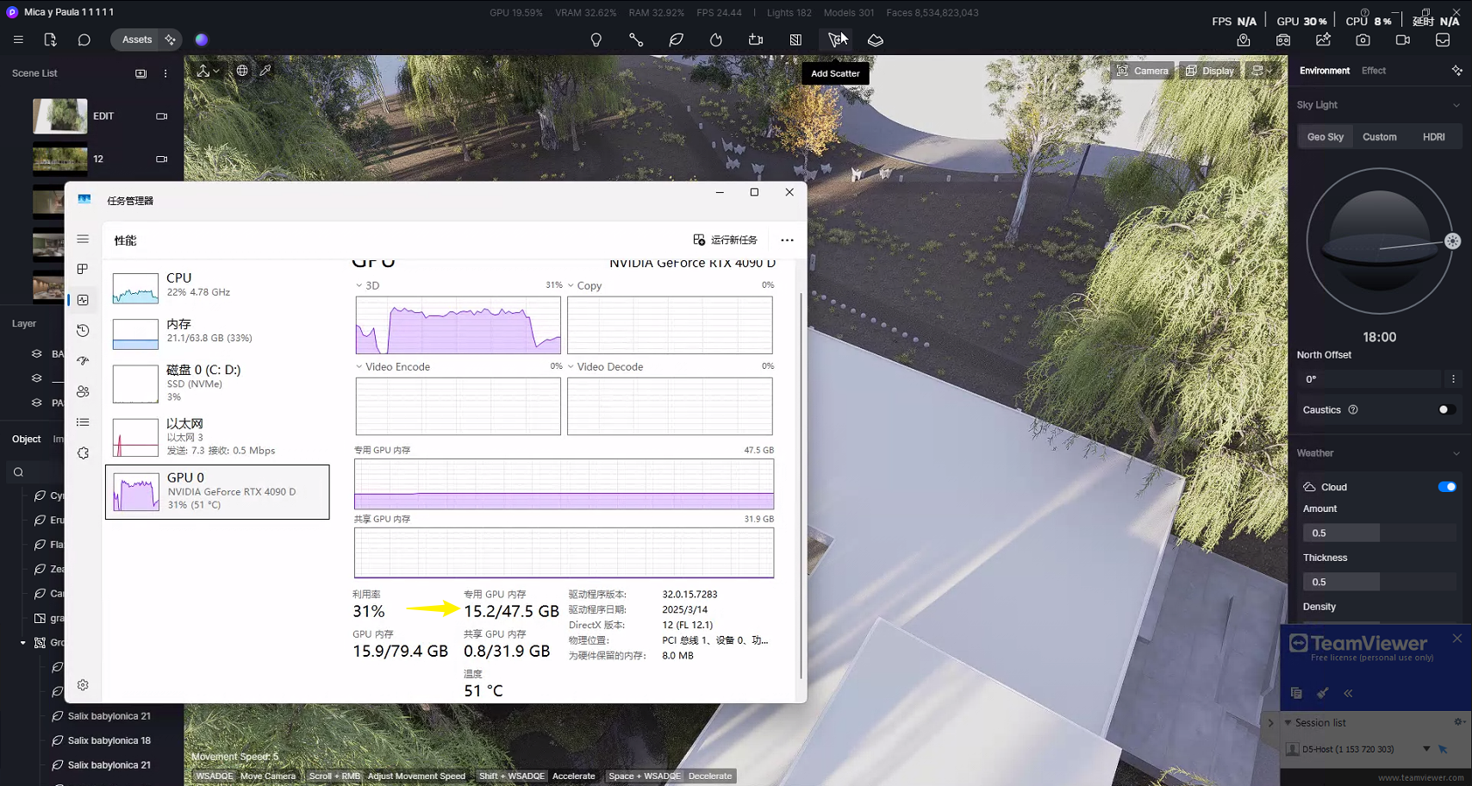
Task: Switch to the Environment tab
Action: pyautogui.click(x=1325, y=71)
